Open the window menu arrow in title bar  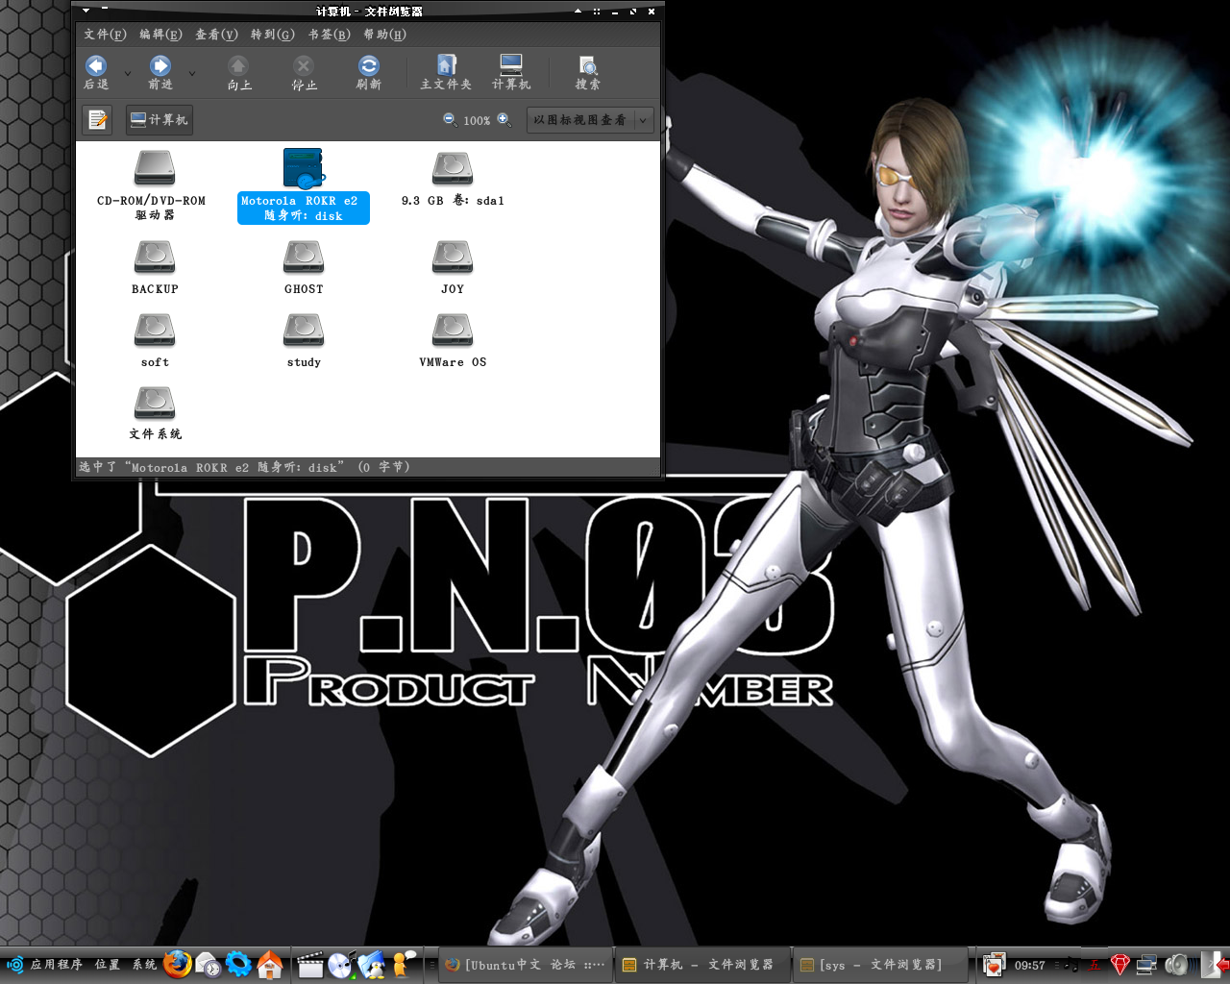coord(86,11)
